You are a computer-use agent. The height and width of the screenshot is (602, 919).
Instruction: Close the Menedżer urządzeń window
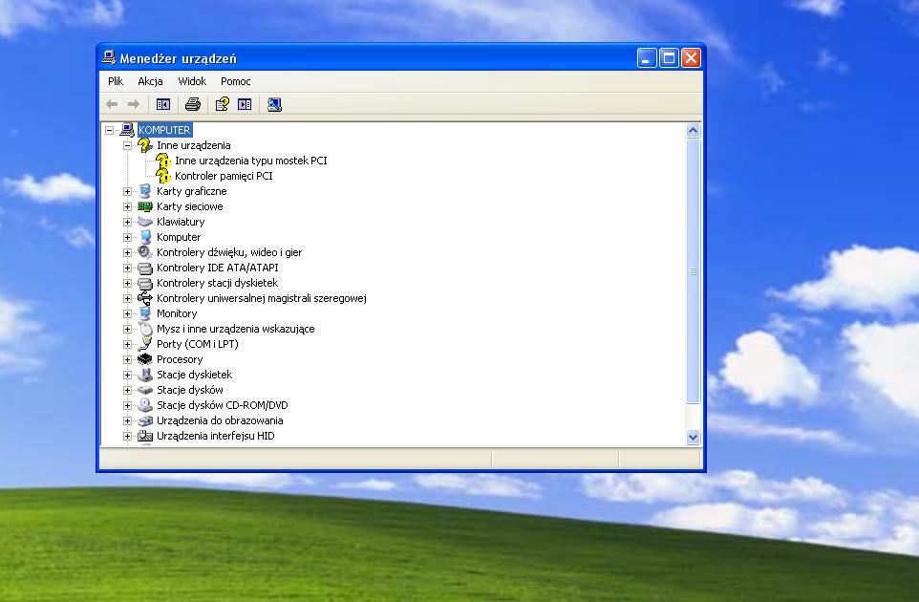click(692, 58)
